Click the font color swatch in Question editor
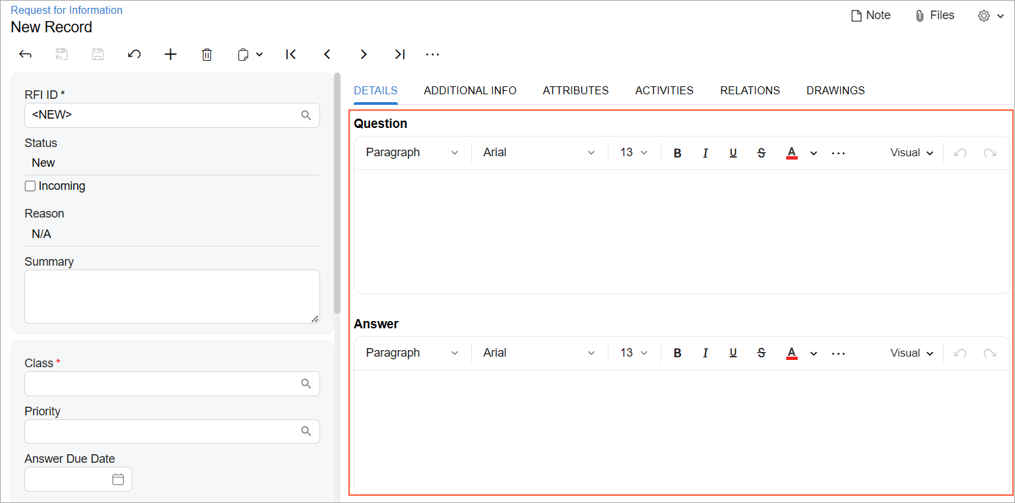The width and height of the screenshot is (1015, 503). pos(792,153)
